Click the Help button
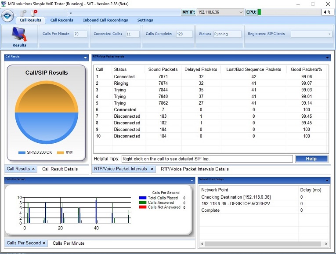This screenshot has width=336, height=254. point(311,159)
